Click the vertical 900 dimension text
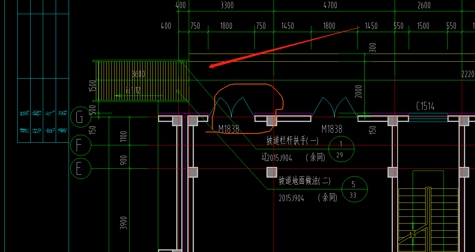Screen dimensions: 475x252 point(123,160)
